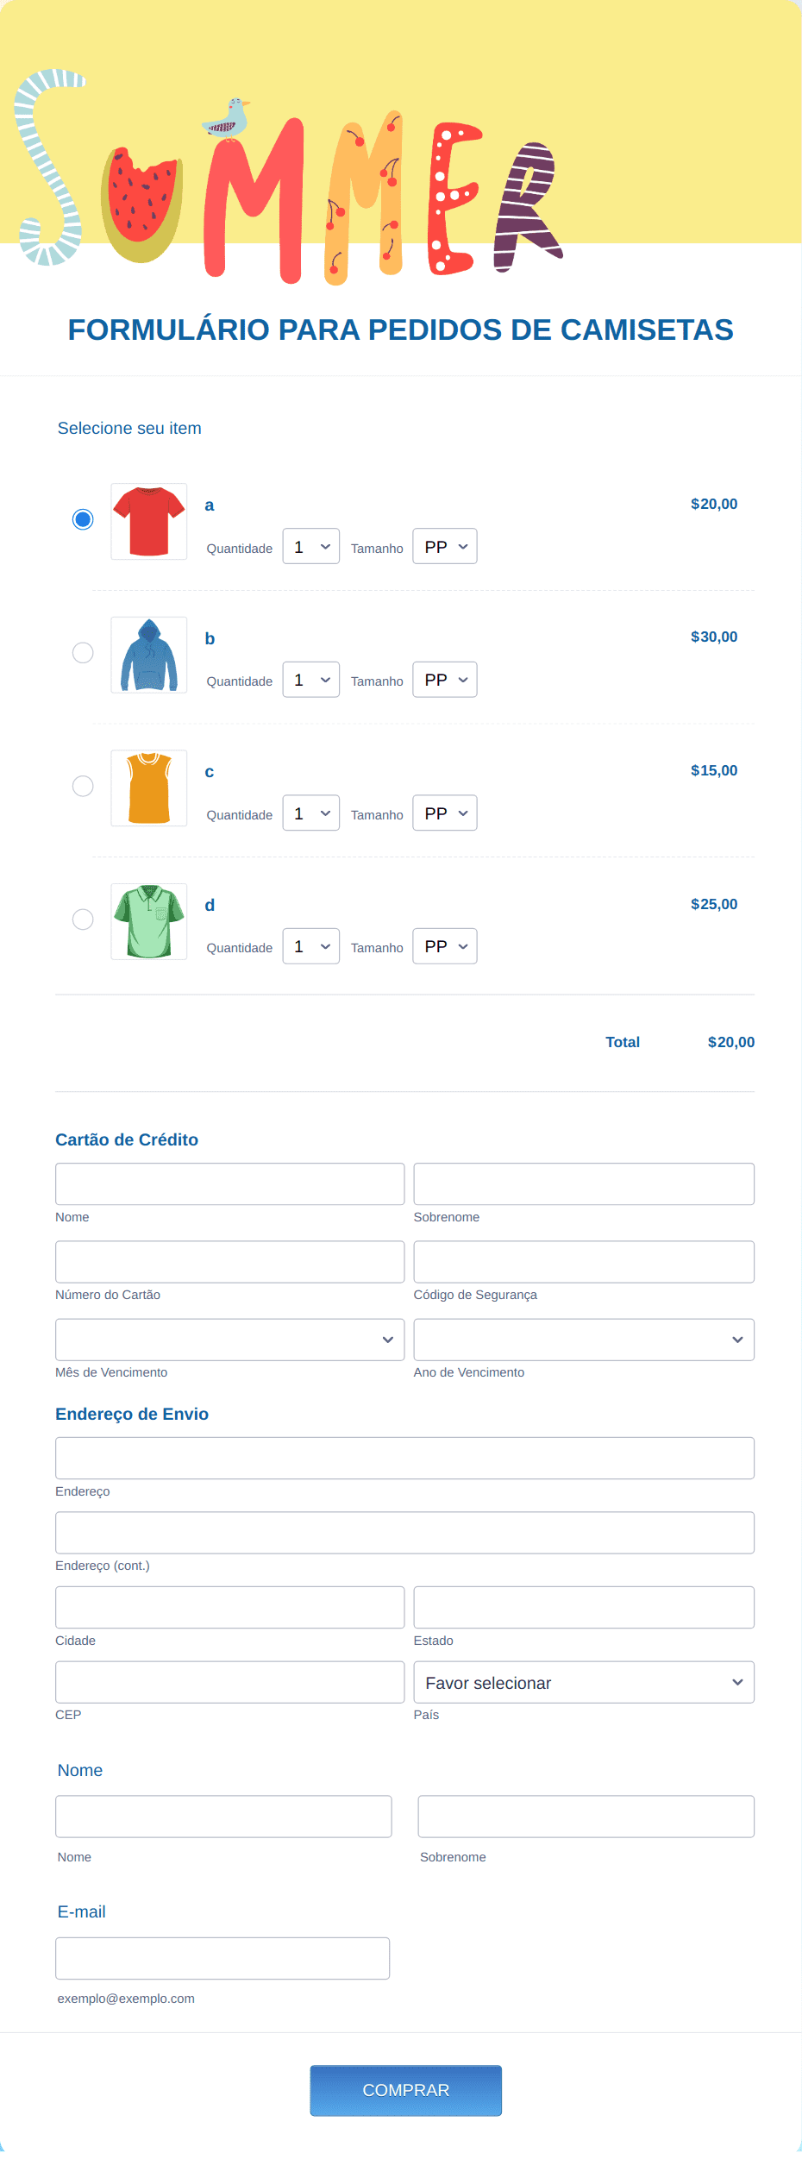Open the País dropdown selector
802x2159 pixels.
click(x=584, y=1683)
